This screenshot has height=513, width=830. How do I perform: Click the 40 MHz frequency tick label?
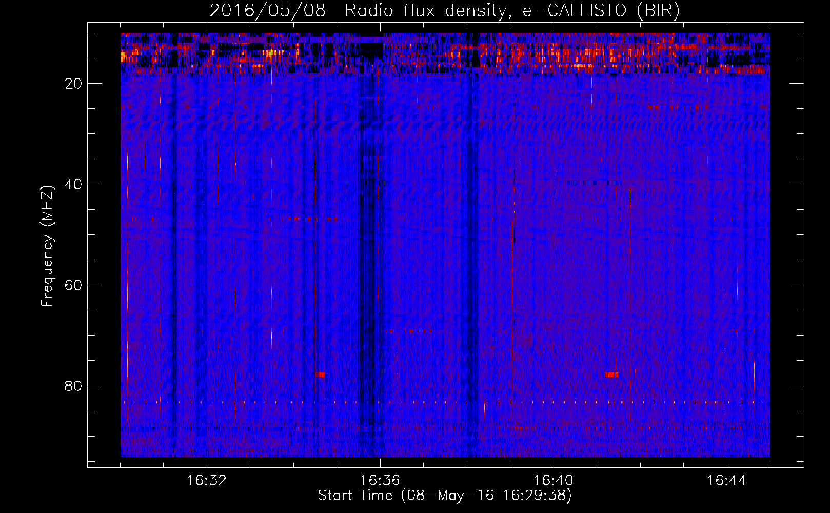(74, 184)
